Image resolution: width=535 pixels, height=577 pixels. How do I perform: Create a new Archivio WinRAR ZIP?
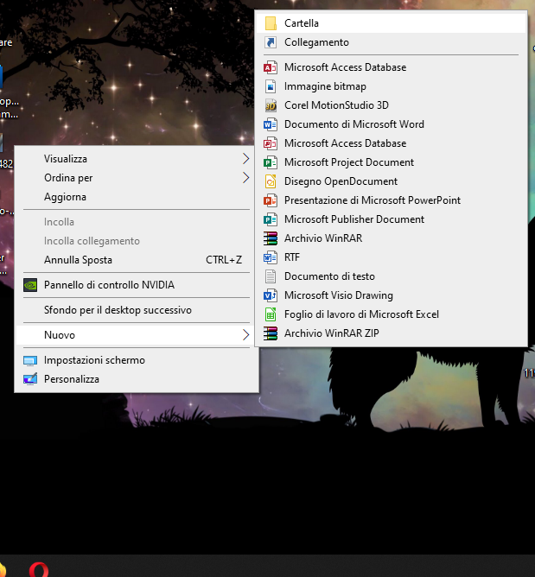point(332,333)
